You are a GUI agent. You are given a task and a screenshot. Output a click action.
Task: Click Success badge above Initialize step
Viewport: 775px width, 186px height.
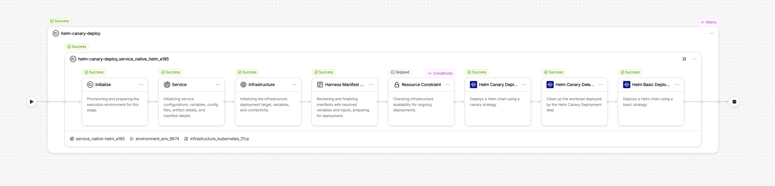[x=94, y=72]
